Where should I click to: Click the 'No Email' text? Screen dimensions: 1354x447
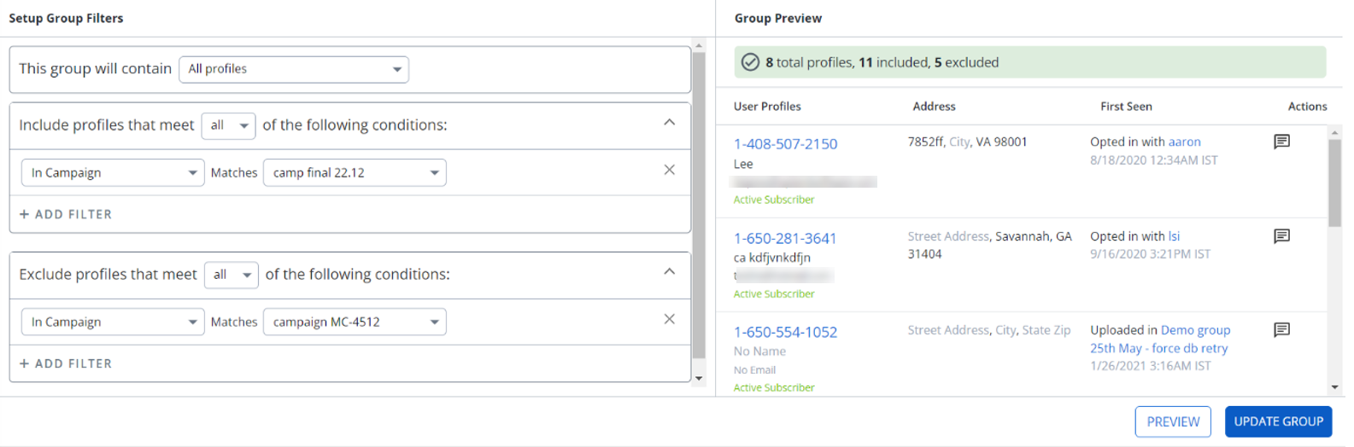click(754, 370)
